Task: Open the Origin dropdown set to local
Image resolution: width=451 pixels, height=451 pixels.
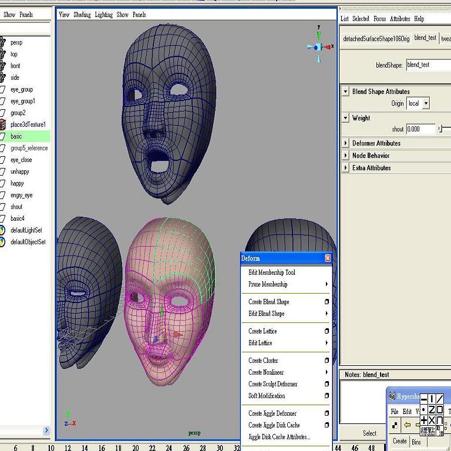Action: 418,103
